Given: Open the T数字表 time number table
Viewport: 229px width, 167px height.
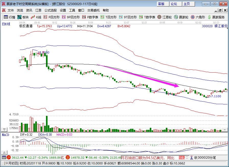Looking at the screenshot, I should point(147,17).
